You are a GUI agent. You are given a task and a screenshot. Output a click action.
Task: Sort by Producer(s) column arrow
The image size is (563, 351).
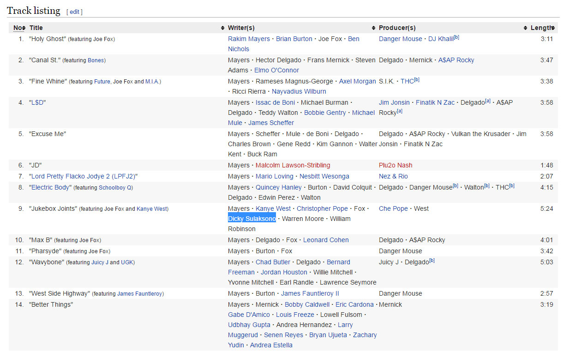(525, 28)
